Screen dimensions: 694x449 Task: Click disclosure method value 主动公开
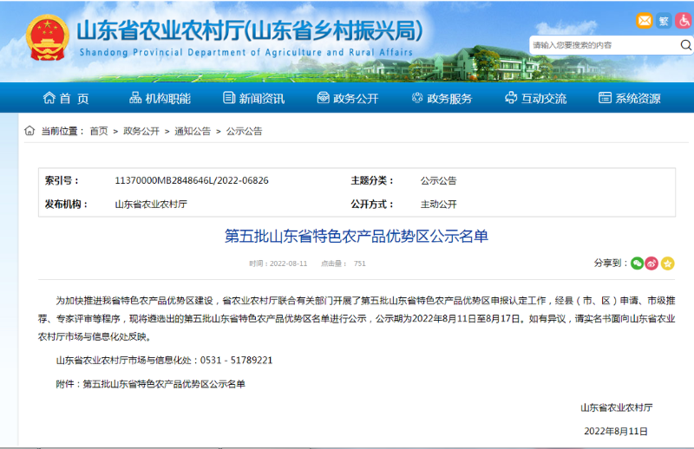point(438,204)
